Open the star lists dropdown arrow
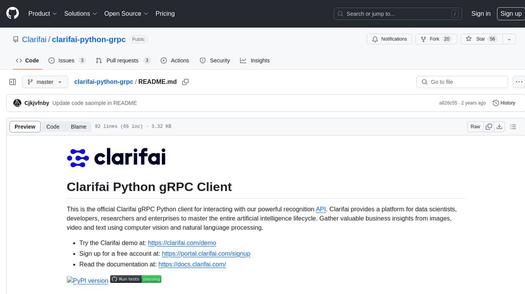 509,39
